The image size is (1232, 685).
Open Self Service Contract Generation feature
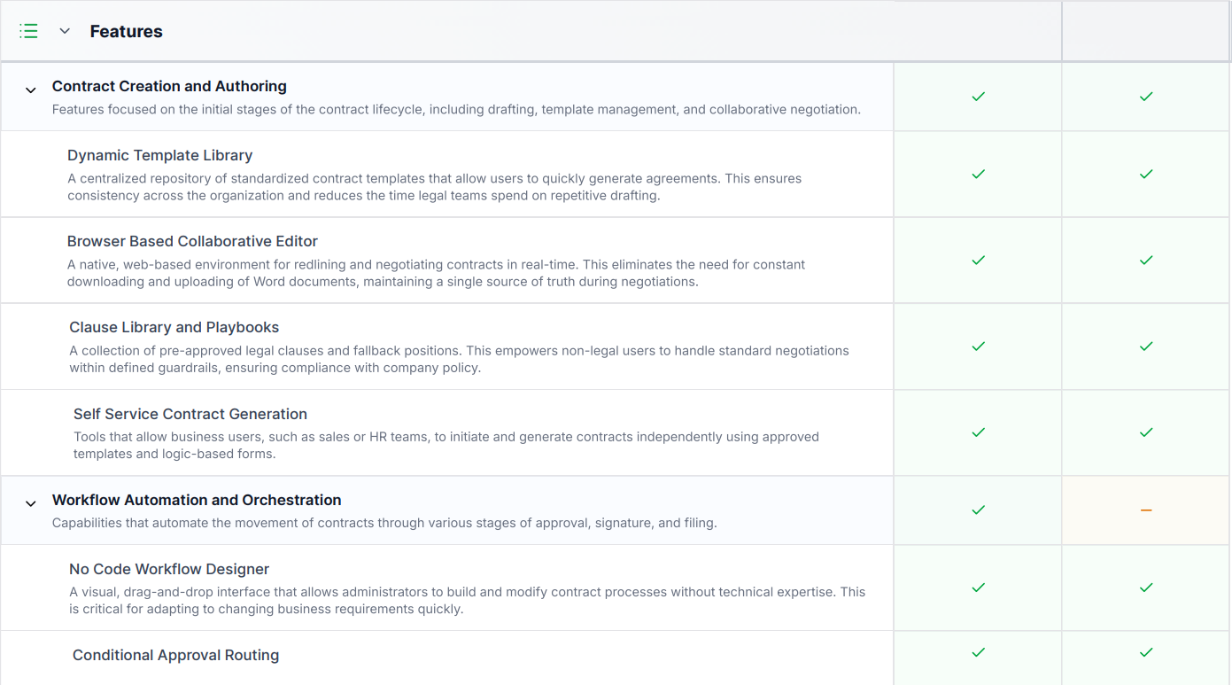190,414
